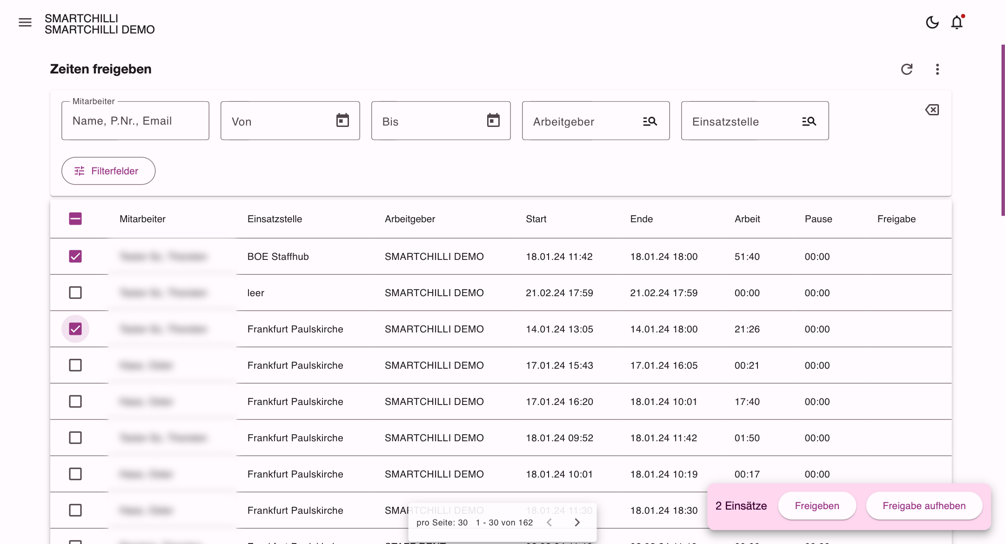Open the Von date calendar picker
The image size is (1005, 544).
pyautogui.click(x=343, y=120)
